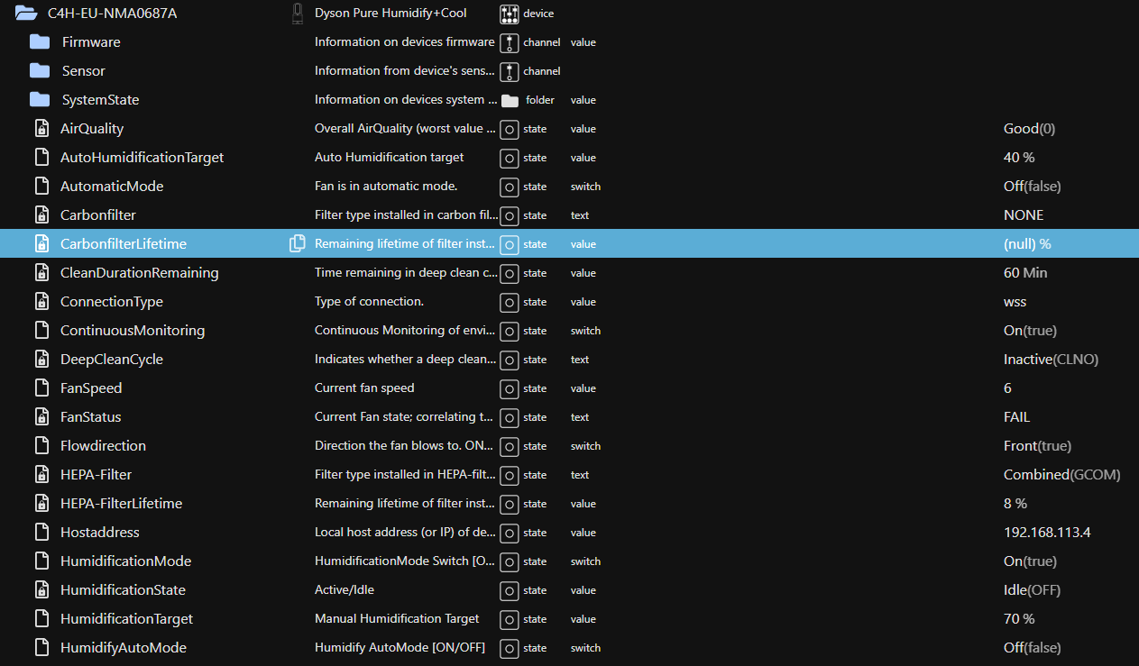Click the (null) % CarbonfilterLifetime value

pyautogui.click(x=1027, y=244)
